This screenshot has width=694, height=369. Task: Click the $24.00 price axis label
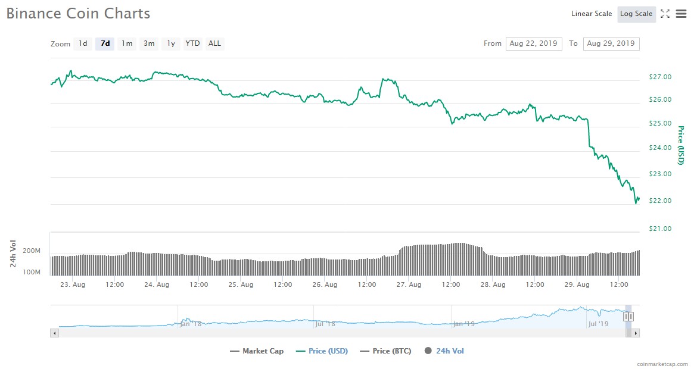coord(660,148)
